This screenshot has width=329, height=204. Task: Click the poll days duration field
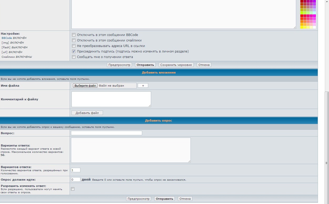[76, 180]
